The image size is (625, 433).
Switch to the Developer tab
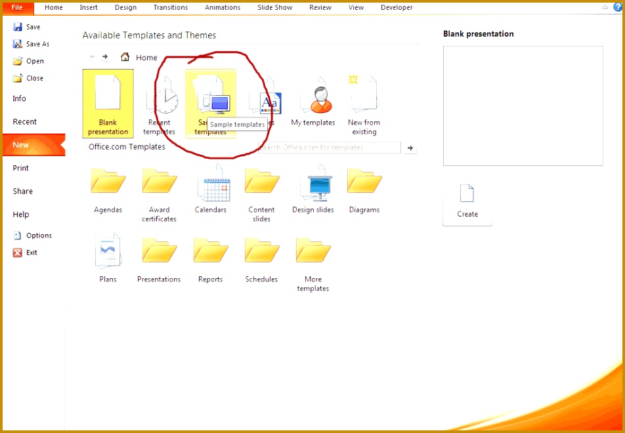(397, 8)
